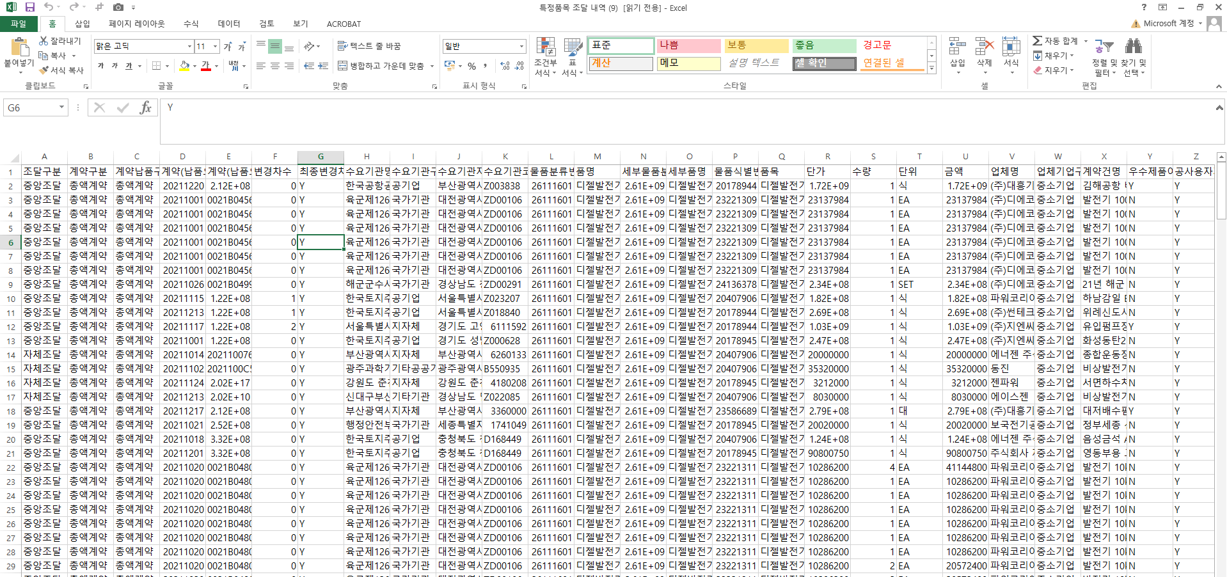Viewport: 1227px width, 577px height.
Task: Open the font name 맑은 고딕 dropdown
Action: point(190,46)
